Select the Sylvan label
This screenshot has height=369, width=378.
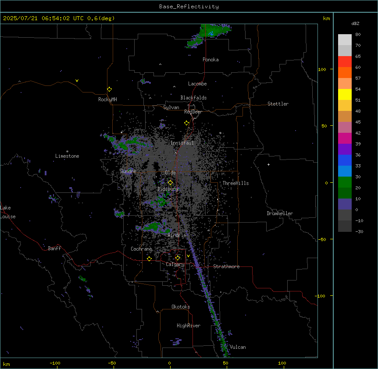pos(171,107)
